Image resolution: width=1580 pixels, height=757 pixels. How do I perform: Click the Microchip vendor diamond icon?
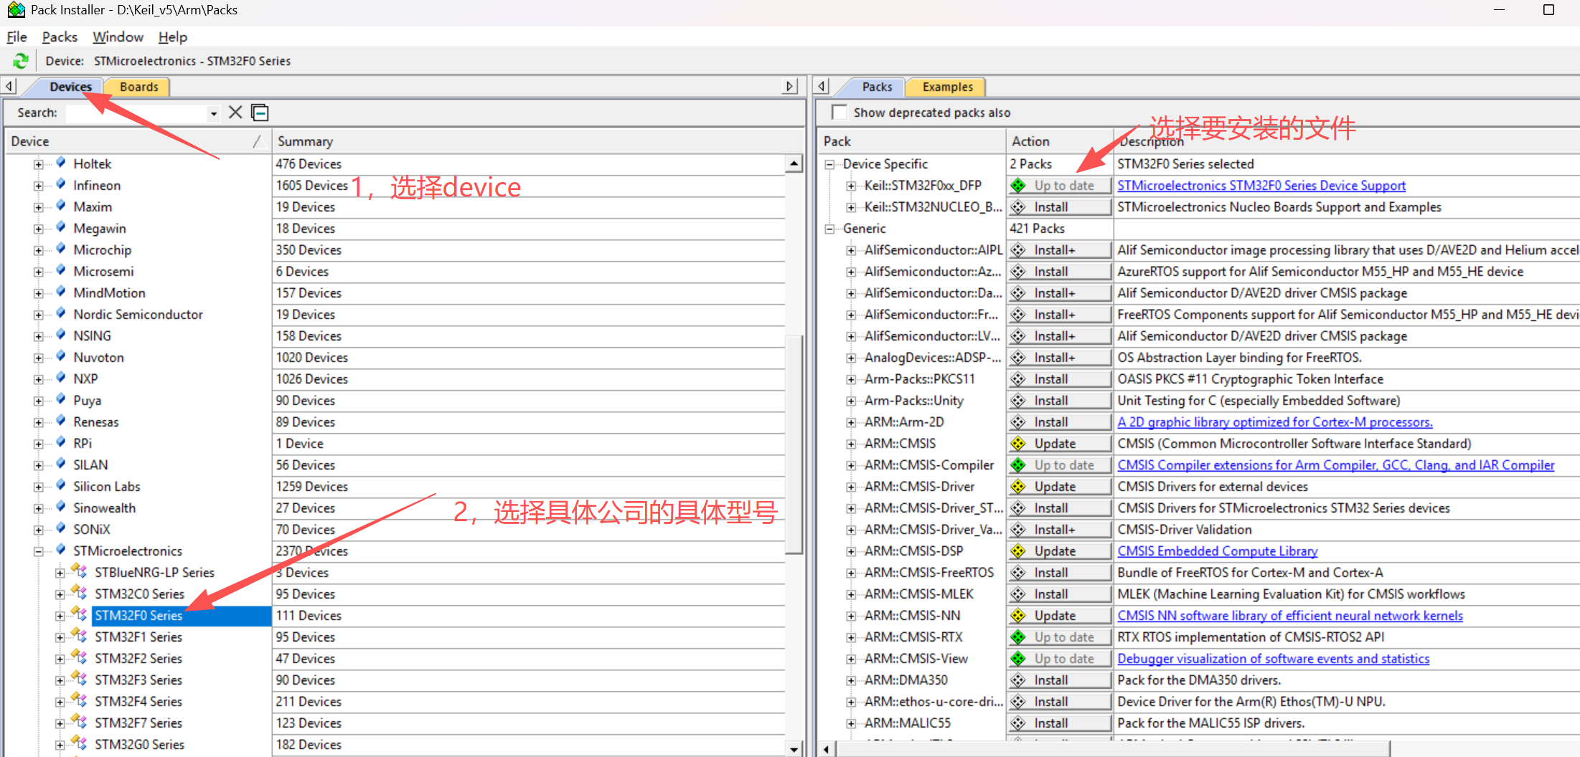(x=61, y=249)
